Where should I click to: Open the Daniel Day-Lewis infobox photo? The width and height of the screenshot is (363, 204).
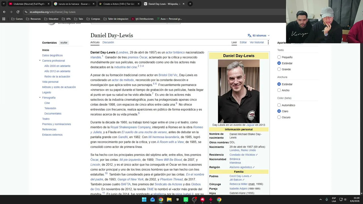[239, 91]
